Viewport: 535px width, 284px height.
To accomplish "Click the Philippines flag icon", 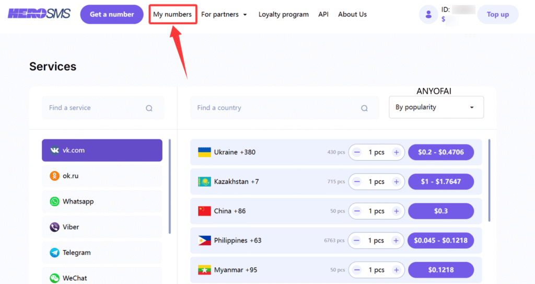I will [x=204, y=241].
